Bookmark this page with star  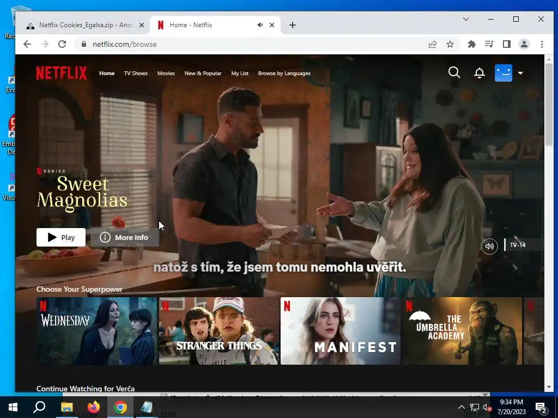(x=450, y=44)
